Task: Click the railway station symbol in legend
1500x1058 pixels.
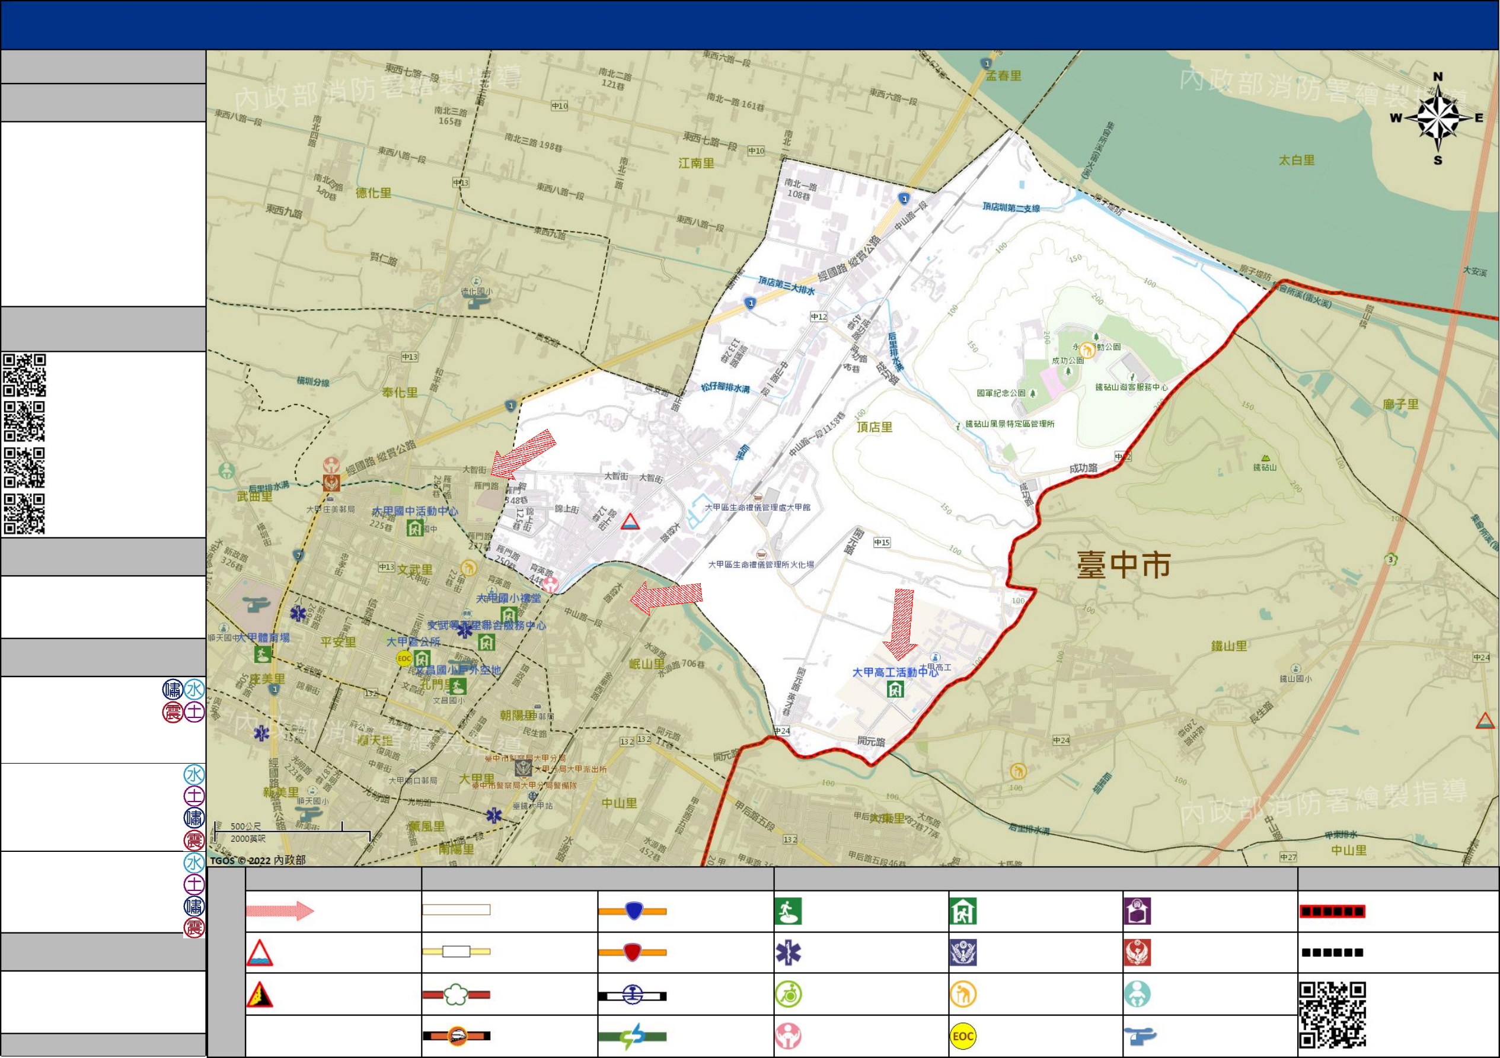Action: click(x=633, y=996)
